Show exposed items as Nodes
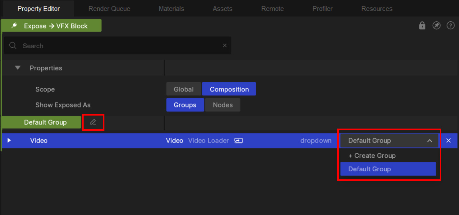459x215 pixels. point(223,105)
